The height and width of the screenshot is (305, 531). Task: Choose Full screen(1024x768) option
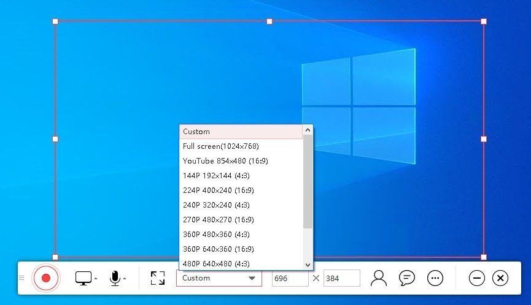(241, 146)
